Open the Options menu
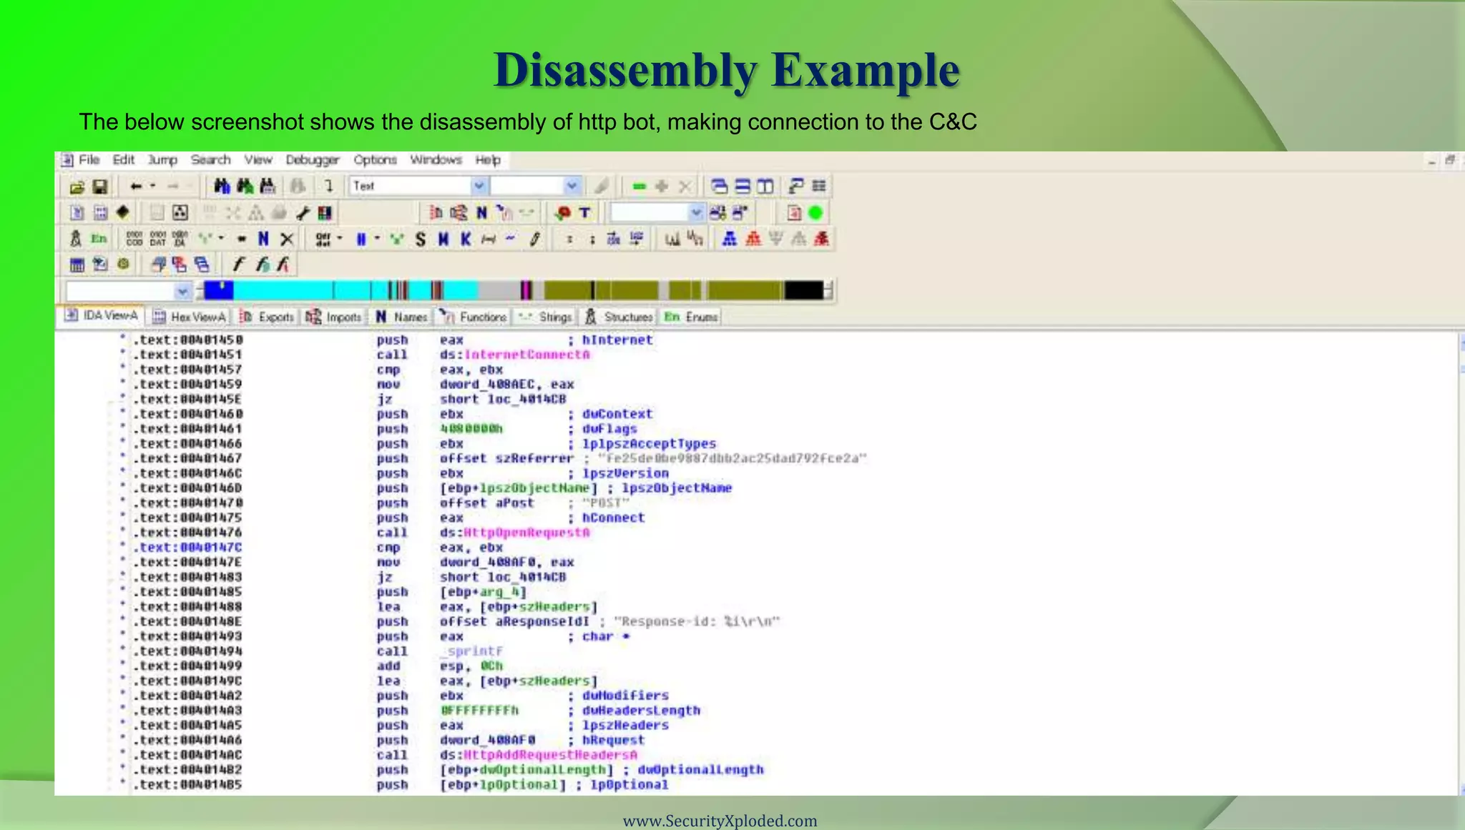This screenshot has width=1465, height=830. [375, 159]
